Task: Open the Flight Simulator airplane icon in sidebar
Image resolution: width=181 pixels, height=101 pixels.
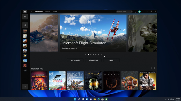Action: [25, 60]
